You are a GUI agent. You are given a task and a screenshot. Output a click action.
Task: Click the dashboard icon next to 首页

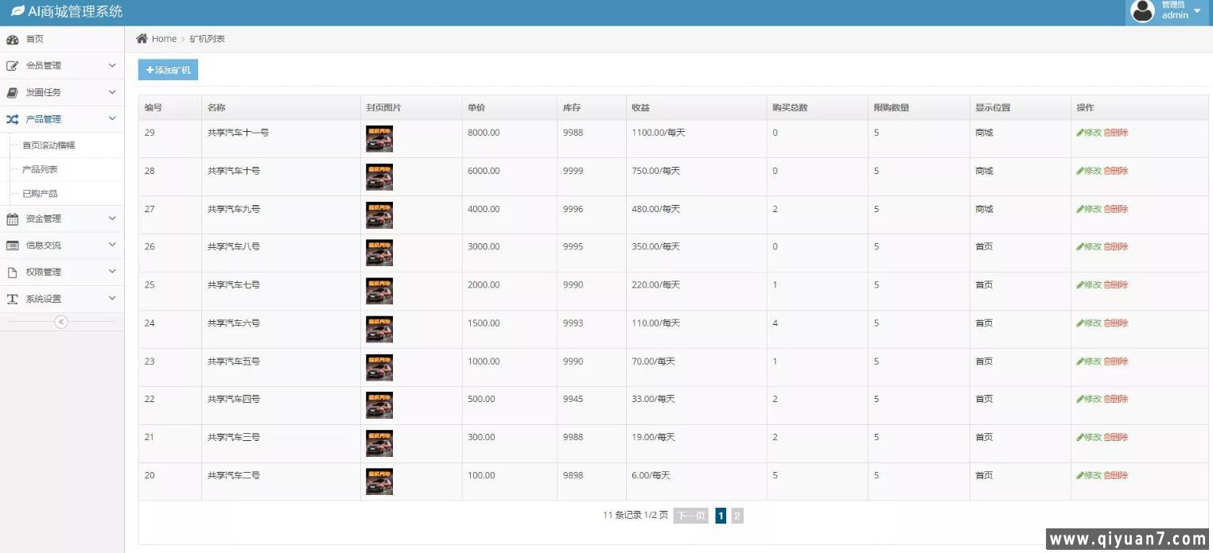13,40
